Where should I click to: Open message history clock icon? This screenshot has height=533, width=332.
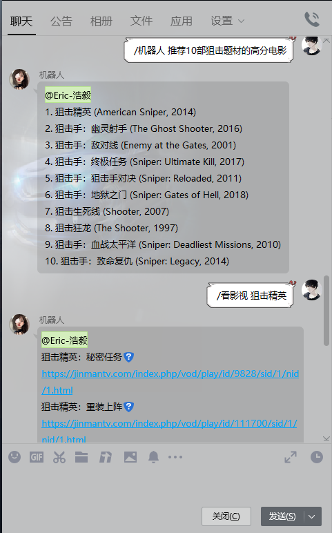pyautogui.click(x=317, y=457)
